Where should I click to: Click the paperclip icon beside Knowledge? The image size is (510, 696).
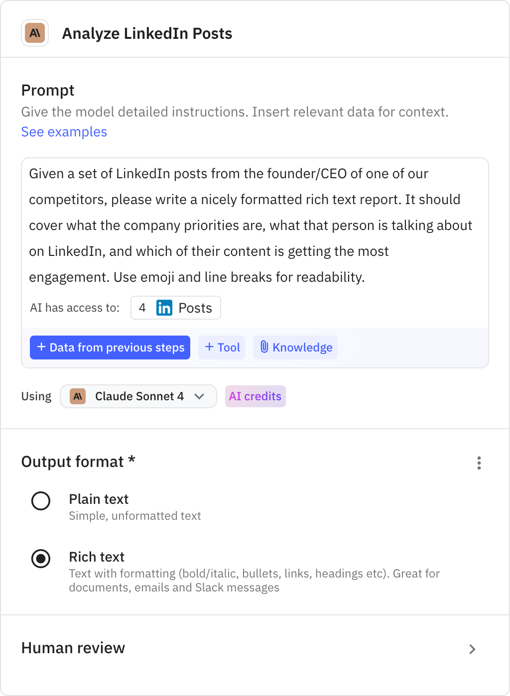click(x=264, y=347)
